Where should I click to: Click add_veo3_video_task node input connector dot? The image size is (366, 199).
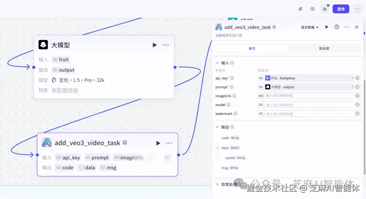pyautogui.click(x=37, y=155)
